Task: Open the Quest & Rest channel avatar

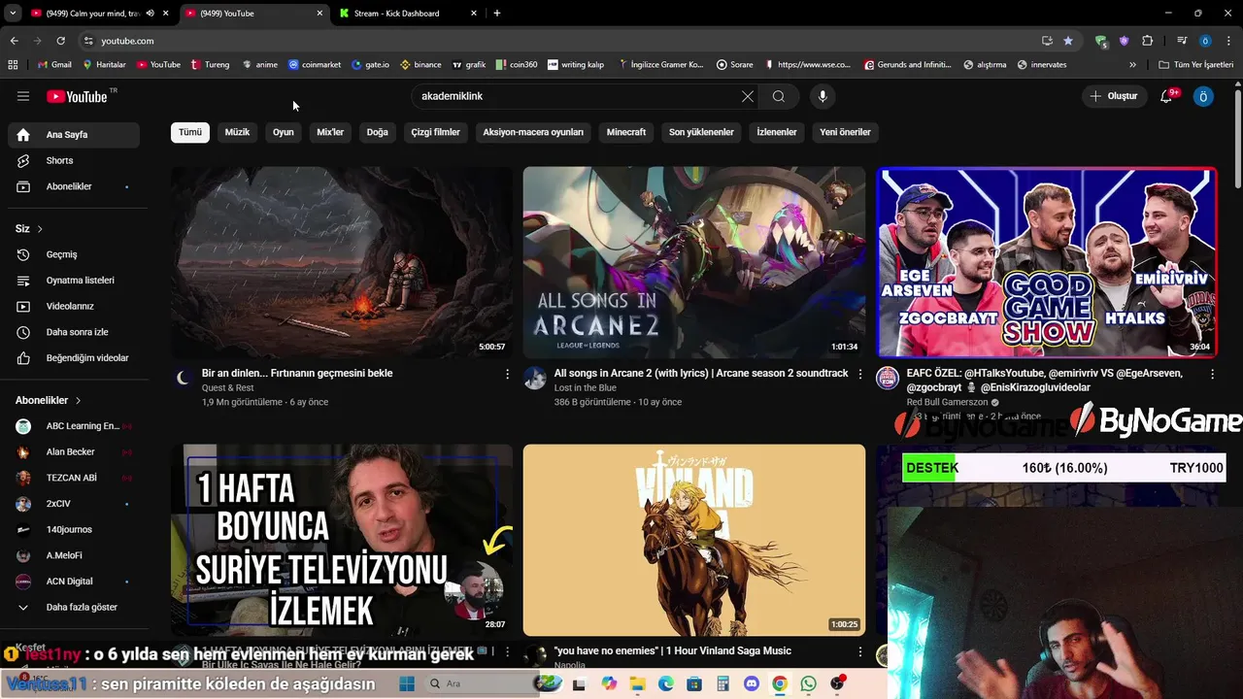Action: tap(183, 378)
